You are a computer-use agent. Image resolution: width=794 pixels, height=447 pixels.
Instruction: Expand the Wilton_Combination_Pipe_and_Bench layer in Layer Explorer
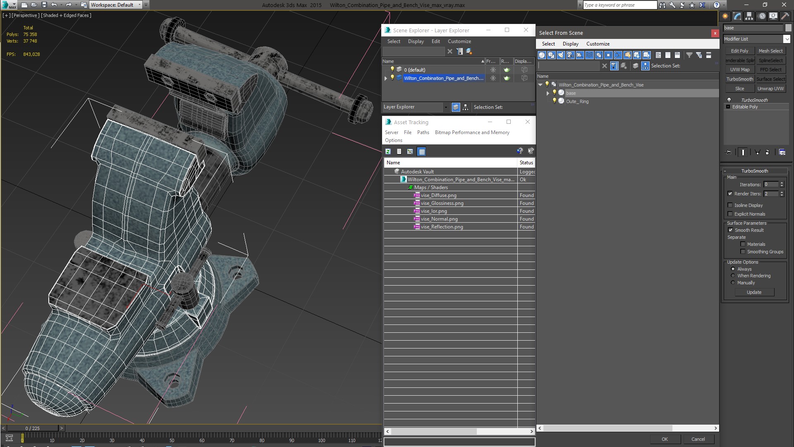point(386,78)
